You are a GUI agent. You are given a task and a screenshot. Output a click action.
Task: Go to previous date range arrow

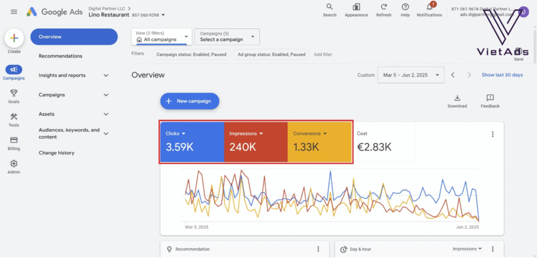(x=453, y=74)
